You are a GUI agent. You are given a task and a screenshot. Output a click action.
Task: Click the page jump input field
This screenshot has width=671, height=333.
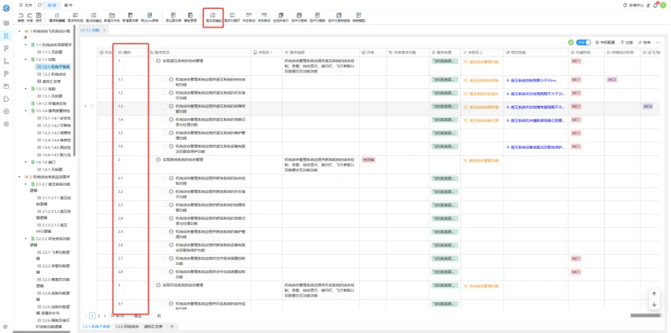coord(148,316)
